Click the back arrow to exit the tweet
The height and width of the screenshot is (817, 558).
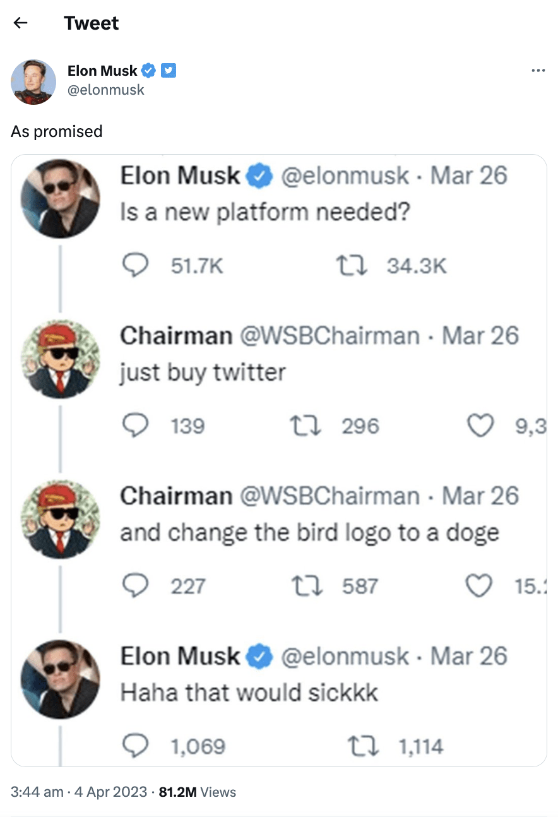tap(20, 22)
